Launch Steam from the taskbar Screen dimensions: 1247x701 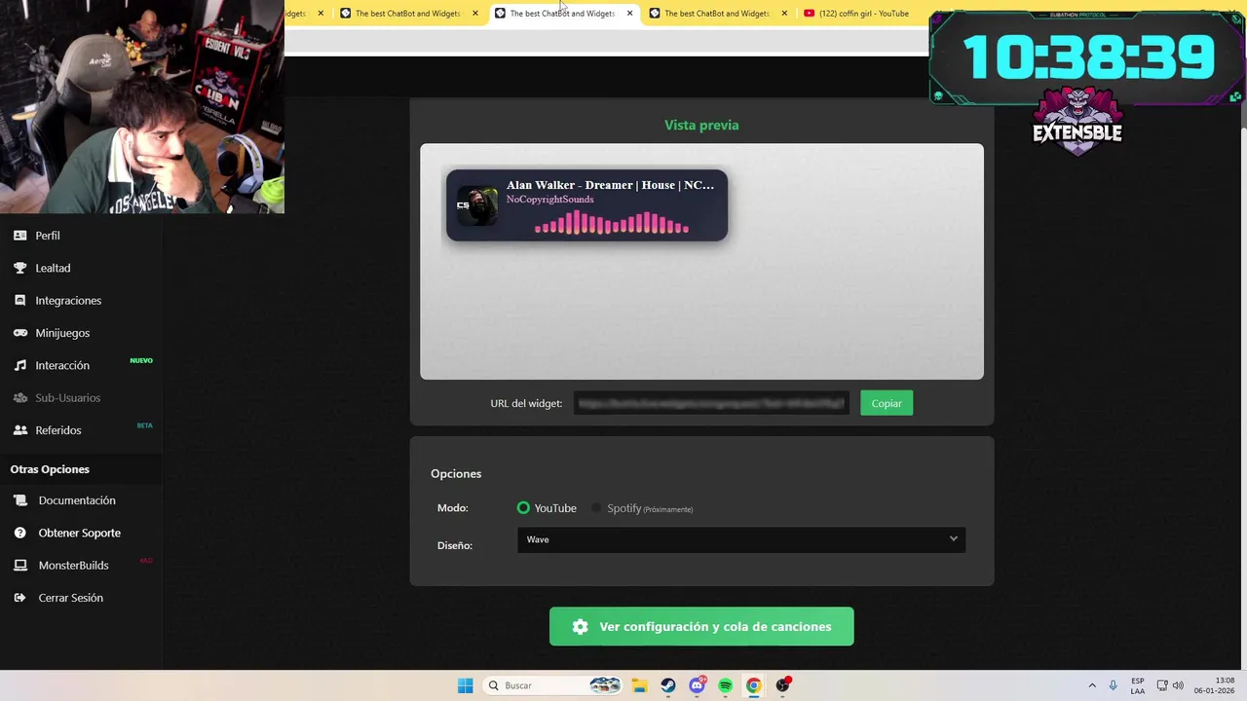click(x=667, y=685)
